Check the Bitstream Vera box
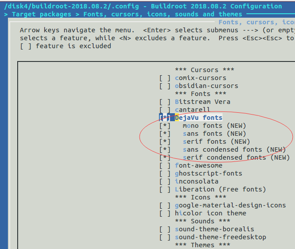The height and width of the screenshot is (249, 295). click(x=165, y=102)
